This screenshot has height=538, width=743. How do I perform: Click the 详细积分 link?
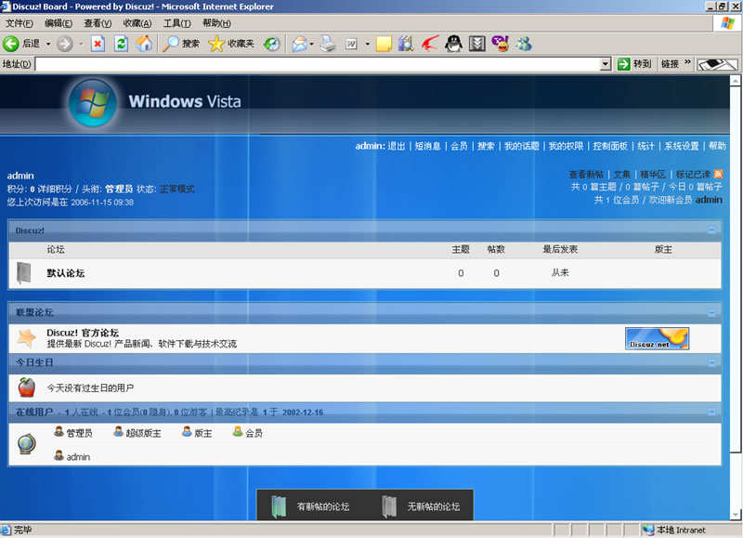coord(55,190)
